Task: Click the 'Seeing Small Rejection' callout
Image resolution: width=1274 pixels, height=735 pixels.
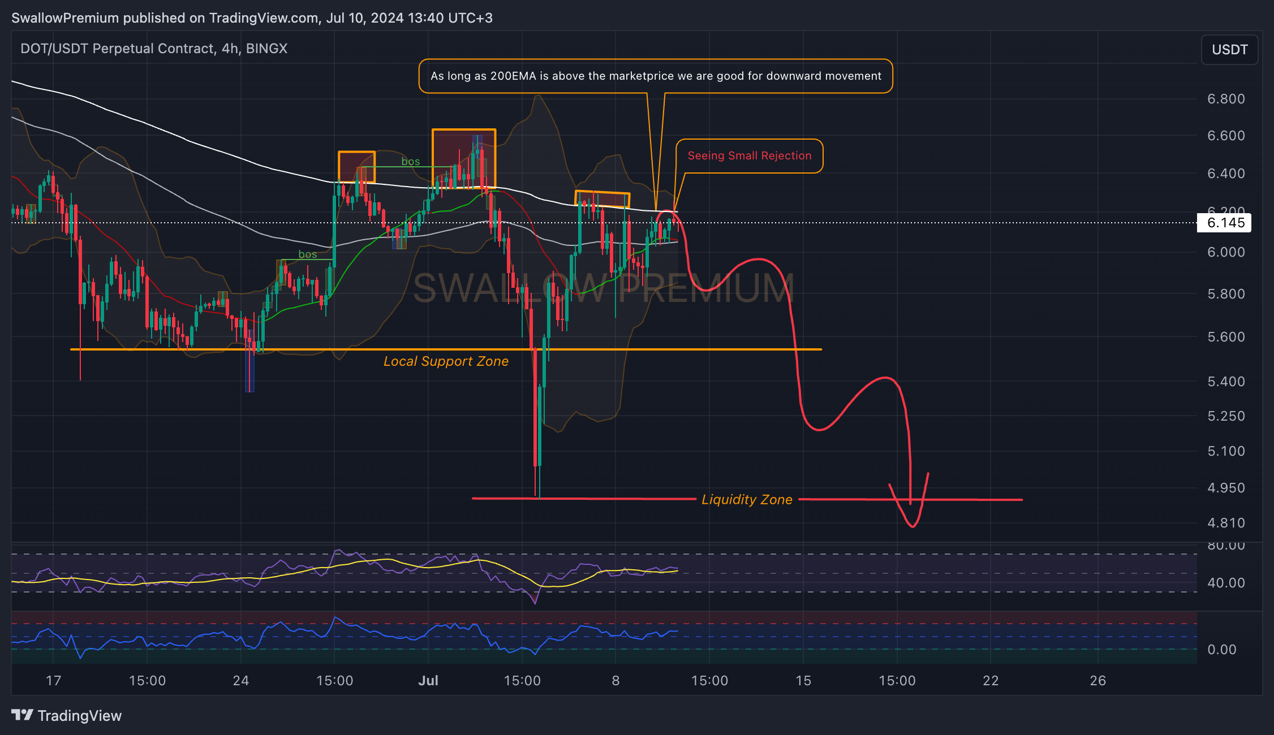Action: tap(750, 156)
